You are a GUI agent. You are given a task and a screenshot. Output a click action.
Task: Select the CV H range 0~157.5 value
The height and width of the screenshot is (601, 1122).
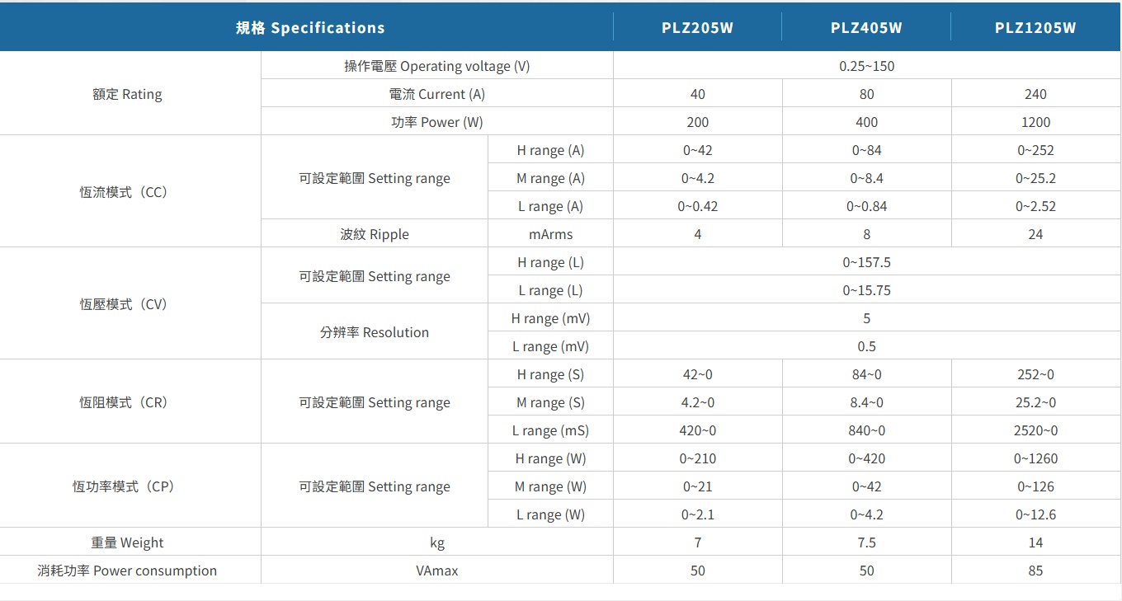click(x=866, y=262)
